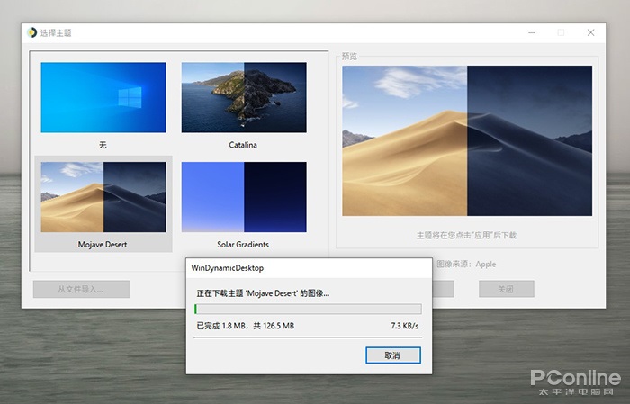Click the 图像来源: Apple credit text

click(466, 264)
